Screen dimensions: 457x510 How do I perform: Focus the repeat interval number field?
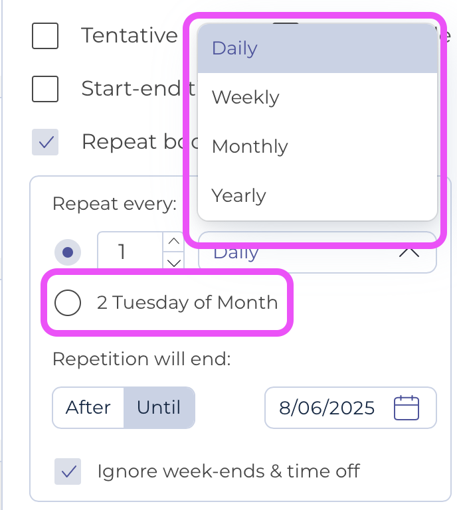tap(130, 252)
